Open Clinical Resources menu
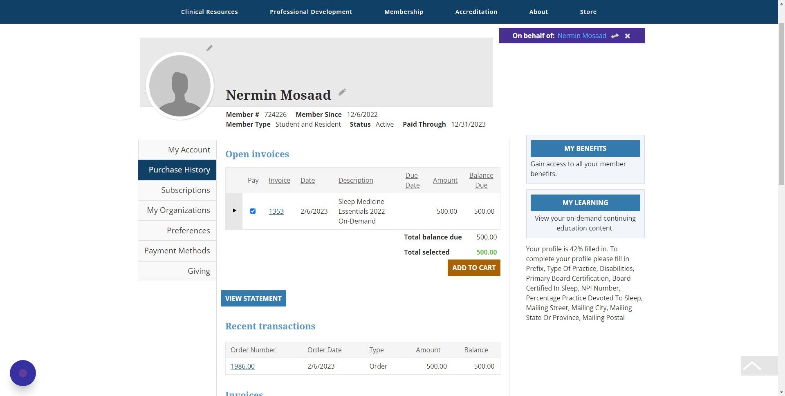This screenshot has height=396, width=785. coord(209,12)
